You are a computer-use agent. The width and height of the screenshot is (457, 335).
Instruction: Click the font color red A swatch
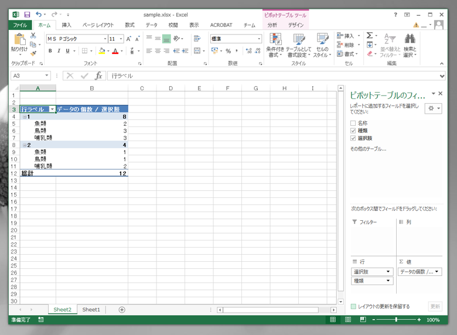tap(115, 52)
